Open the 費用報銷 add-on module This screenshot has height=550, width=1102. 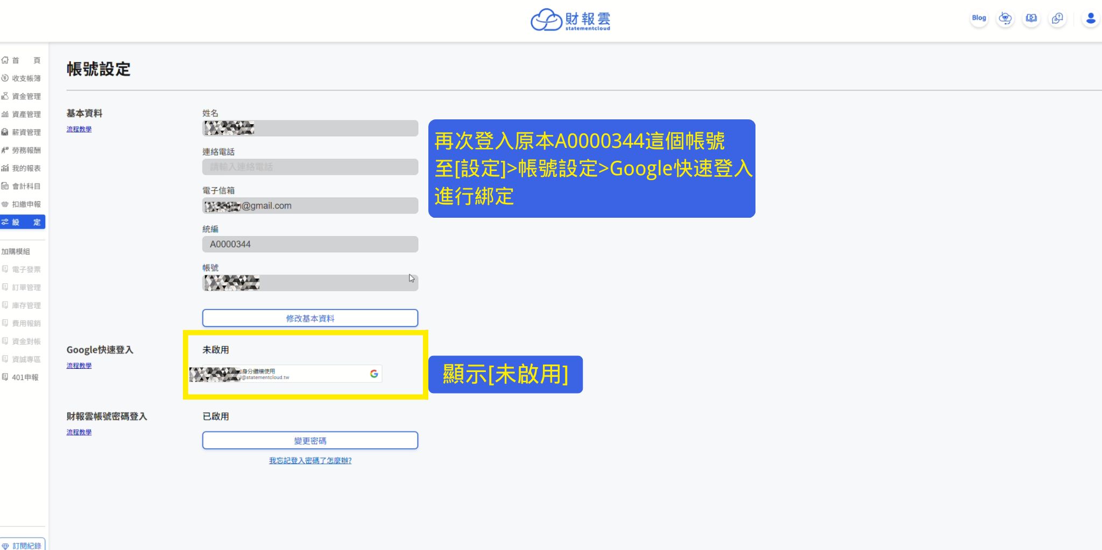pos(22,324)
